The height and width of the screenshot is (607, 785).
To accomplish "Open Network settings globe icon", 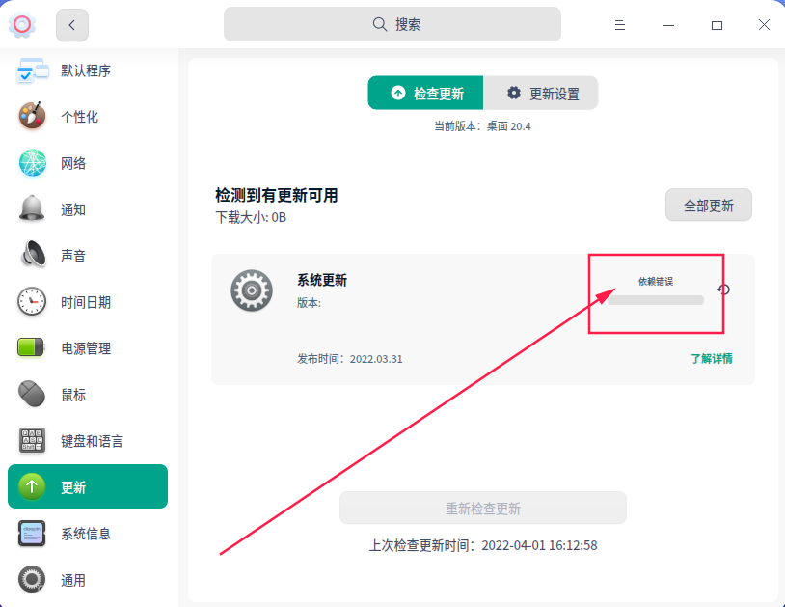I will 32,163.
